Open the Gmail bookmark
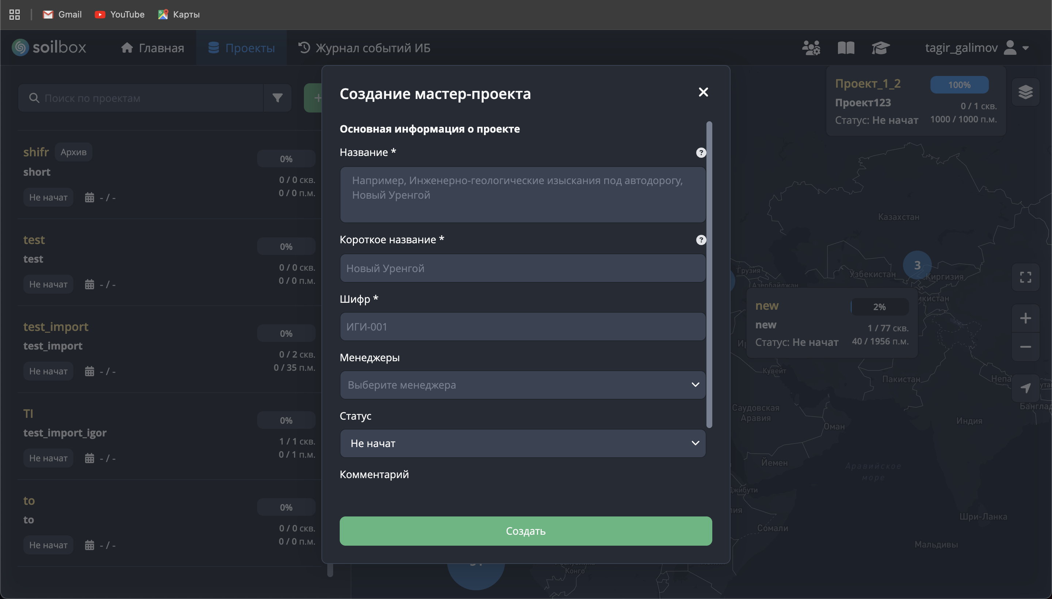Image resolution: width=1052 pixels, height=599 pixels. tap(62, 14)
